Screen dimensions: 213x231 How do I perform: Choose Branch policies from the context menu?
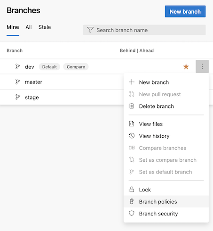point(166,201)
